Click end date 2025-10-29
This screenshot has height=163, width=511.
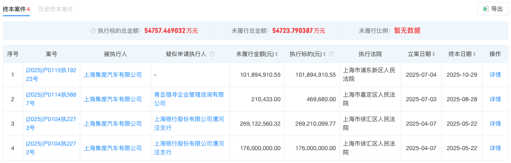[462, 75]
